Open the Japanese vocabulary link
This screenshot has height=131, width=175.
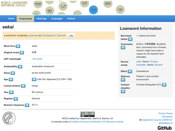[33, 36]
